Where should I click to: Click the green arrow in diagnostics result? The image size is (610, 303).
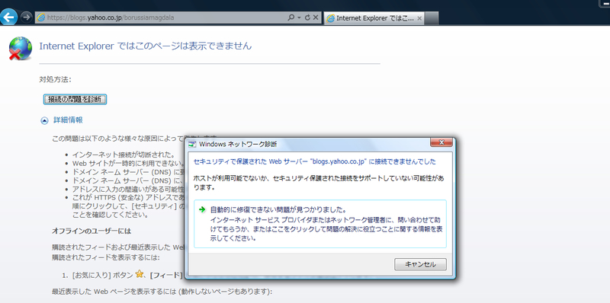coord(201,209)
